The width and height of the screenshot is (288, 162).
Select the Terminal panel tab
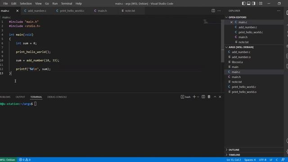point(36,97)
